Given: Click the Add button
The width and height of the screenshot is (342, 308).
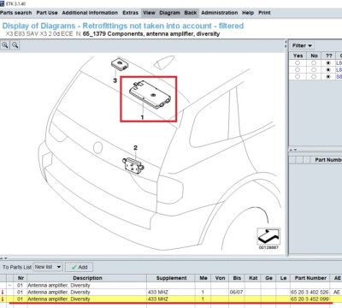Looking at the screenshot, I should (x=79, y=267).
